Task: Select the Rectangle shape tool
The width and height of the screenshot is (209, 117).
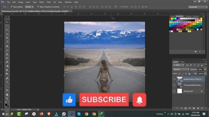Action: (7, 90)
